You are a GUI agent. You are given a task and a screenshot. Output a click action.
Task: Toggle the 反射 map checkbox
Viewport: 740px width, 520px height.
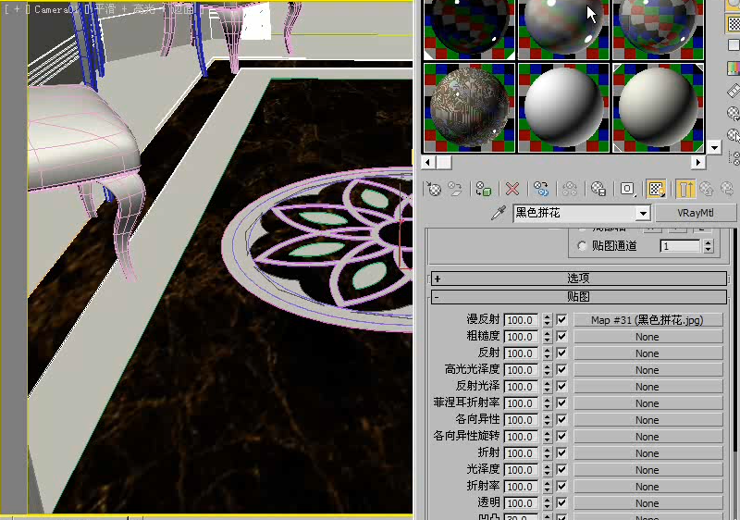tap(561, 353)
